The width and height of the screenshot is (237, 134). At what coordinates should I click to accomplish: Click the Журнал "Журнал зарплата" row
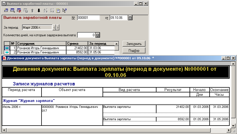click(116, 101)
